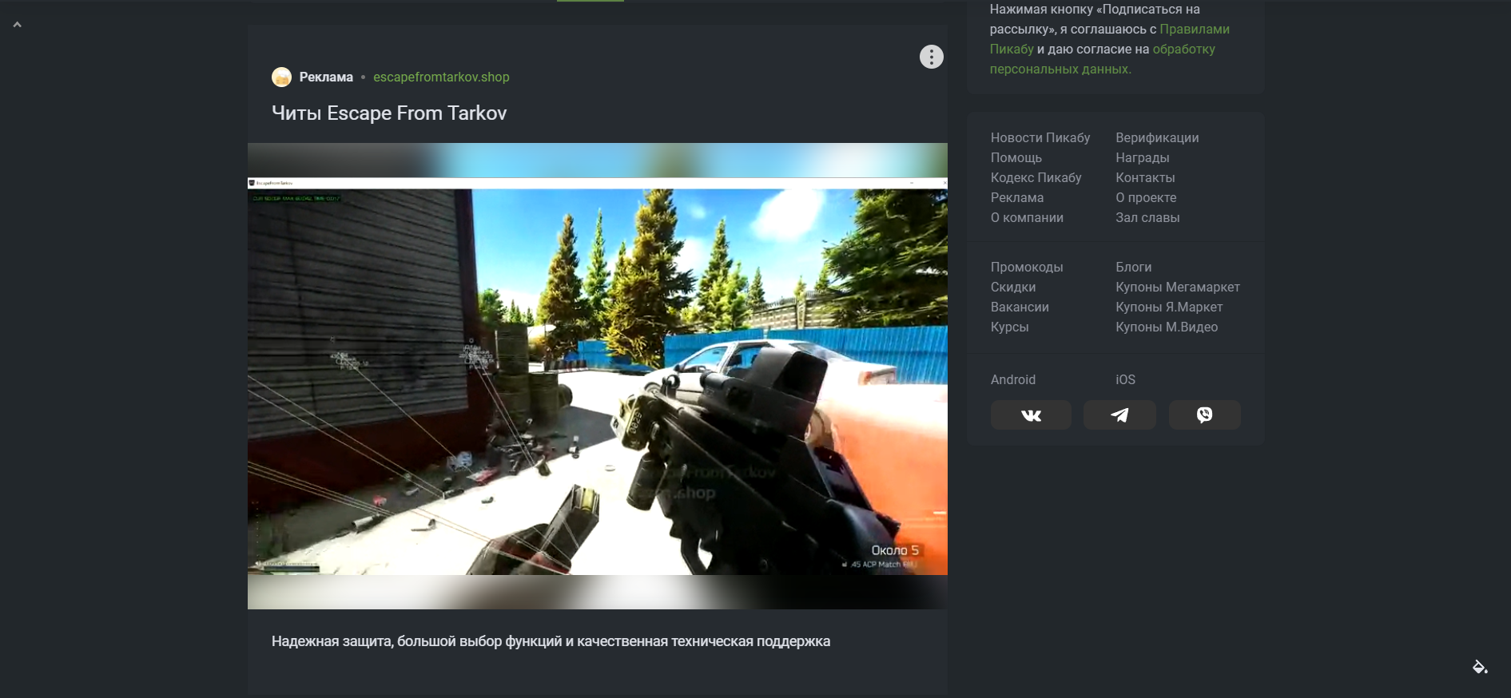Open the footer "Реклама" advertising link
This screenshot has height=698, width=1511.
[1017, 198]
